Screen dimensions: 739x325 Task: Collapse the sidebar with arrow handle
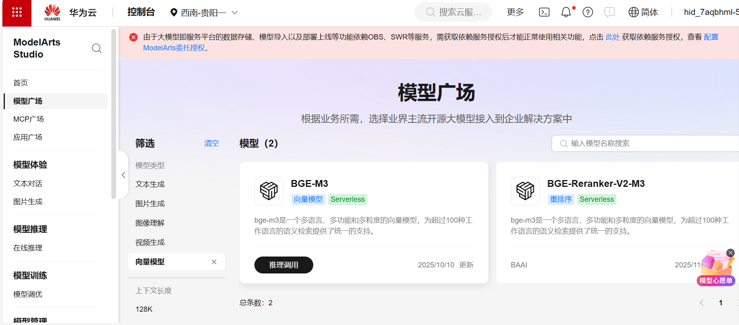(123, 175)
